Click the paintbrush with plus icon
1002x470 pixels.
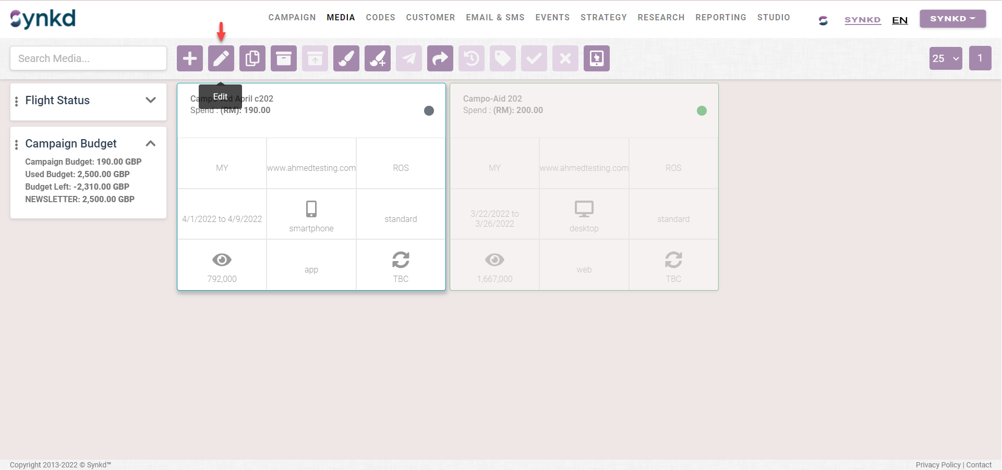(x=378, y=58)
